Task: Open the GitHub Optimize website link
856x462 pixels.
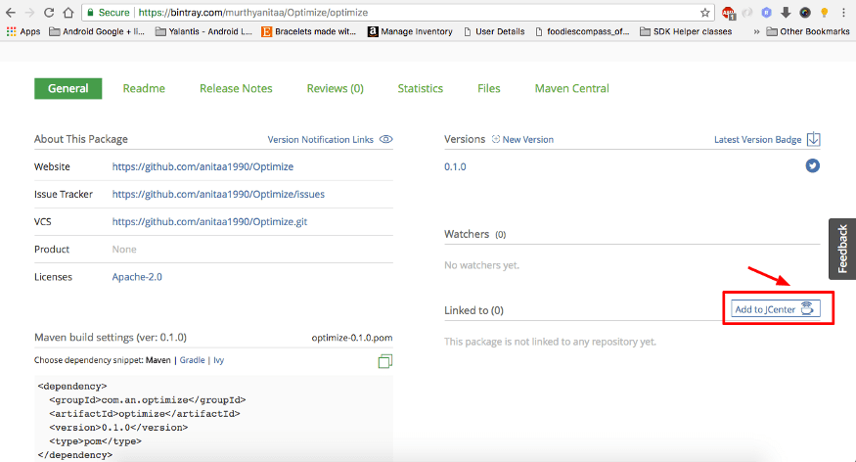Action: tap(203, 166)
